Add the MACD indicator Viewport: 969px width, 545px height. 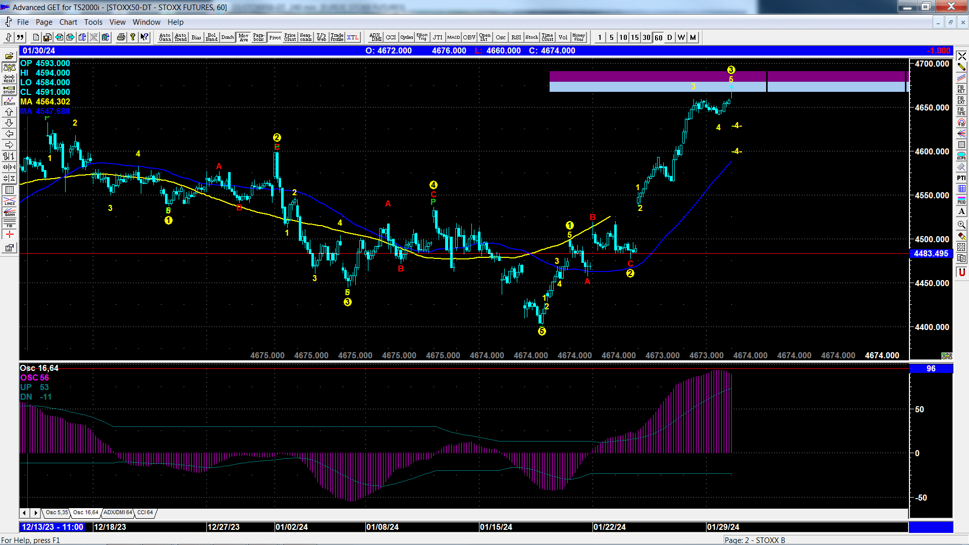[x=454, y=37]
